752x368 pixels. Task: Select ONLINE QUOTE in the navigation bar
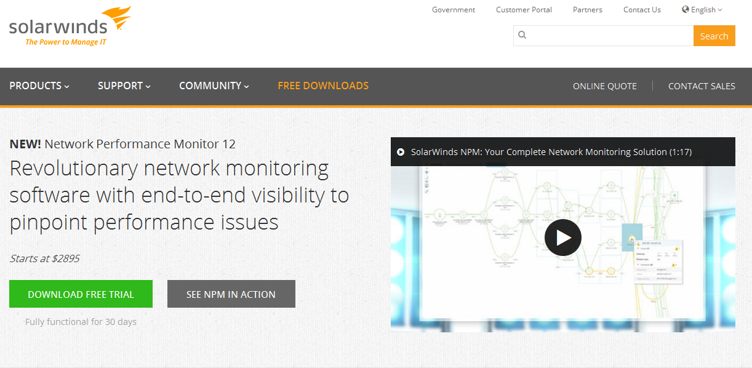click(604, 86)
